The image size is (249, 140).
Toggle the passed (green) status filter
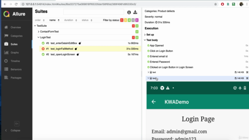129,20
